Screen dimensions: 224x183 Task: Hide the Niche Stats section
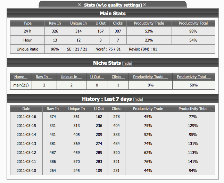[127, 64]
